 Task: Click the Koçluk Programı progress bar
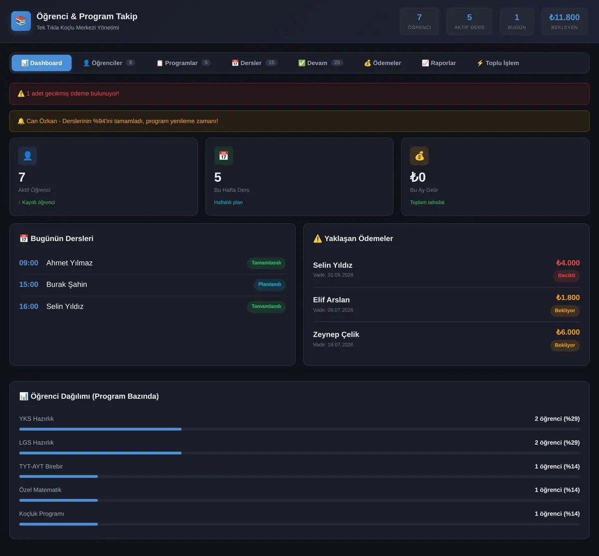(299, 524)
